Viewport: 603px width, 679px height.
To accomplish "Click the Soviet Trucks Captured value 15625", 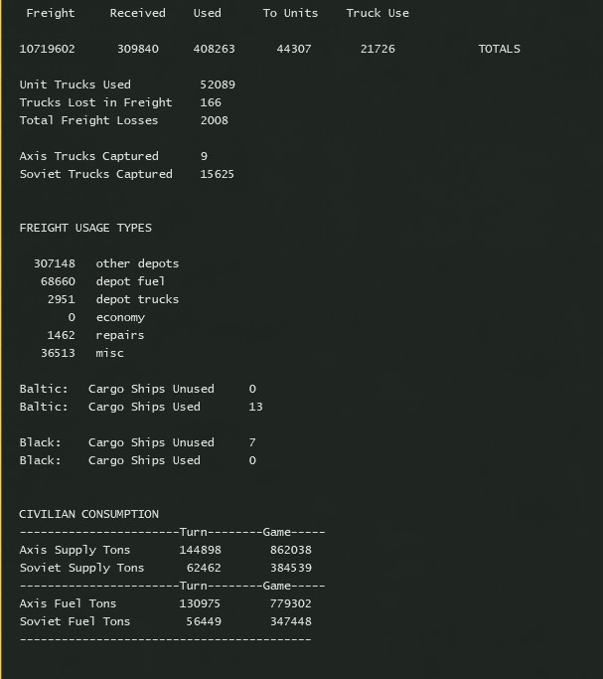I will 218,174.
